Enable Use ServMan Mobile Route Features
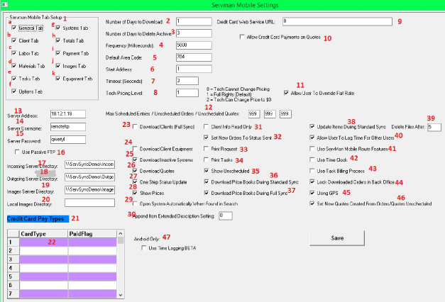 coord(312,149)
